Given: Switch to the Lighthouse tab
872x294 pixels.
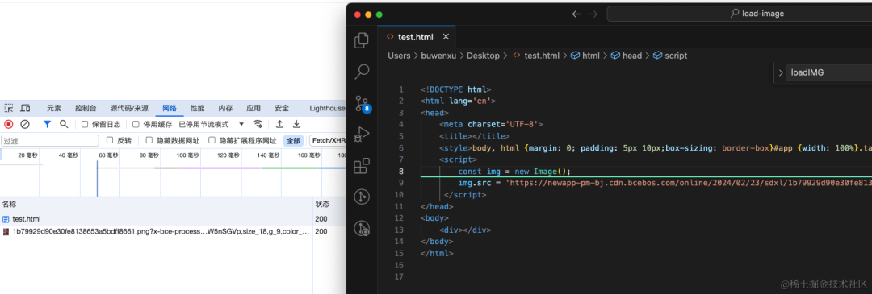Looking at the screenshot, I should coord(327,108).
